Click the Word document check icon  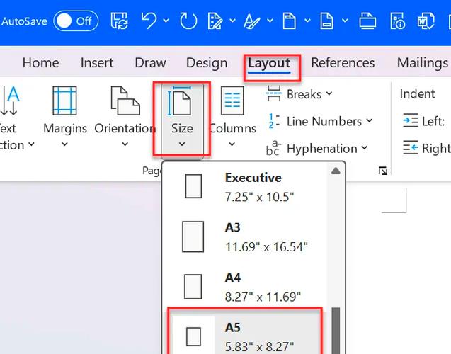click(x=426, y=21)
